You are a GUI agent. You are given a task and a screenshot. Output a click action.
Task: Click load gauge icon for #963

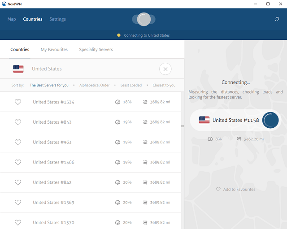point(117,142)
